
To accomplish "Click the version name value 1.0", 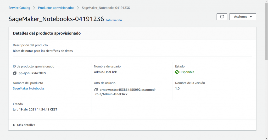I will point(177,88).
